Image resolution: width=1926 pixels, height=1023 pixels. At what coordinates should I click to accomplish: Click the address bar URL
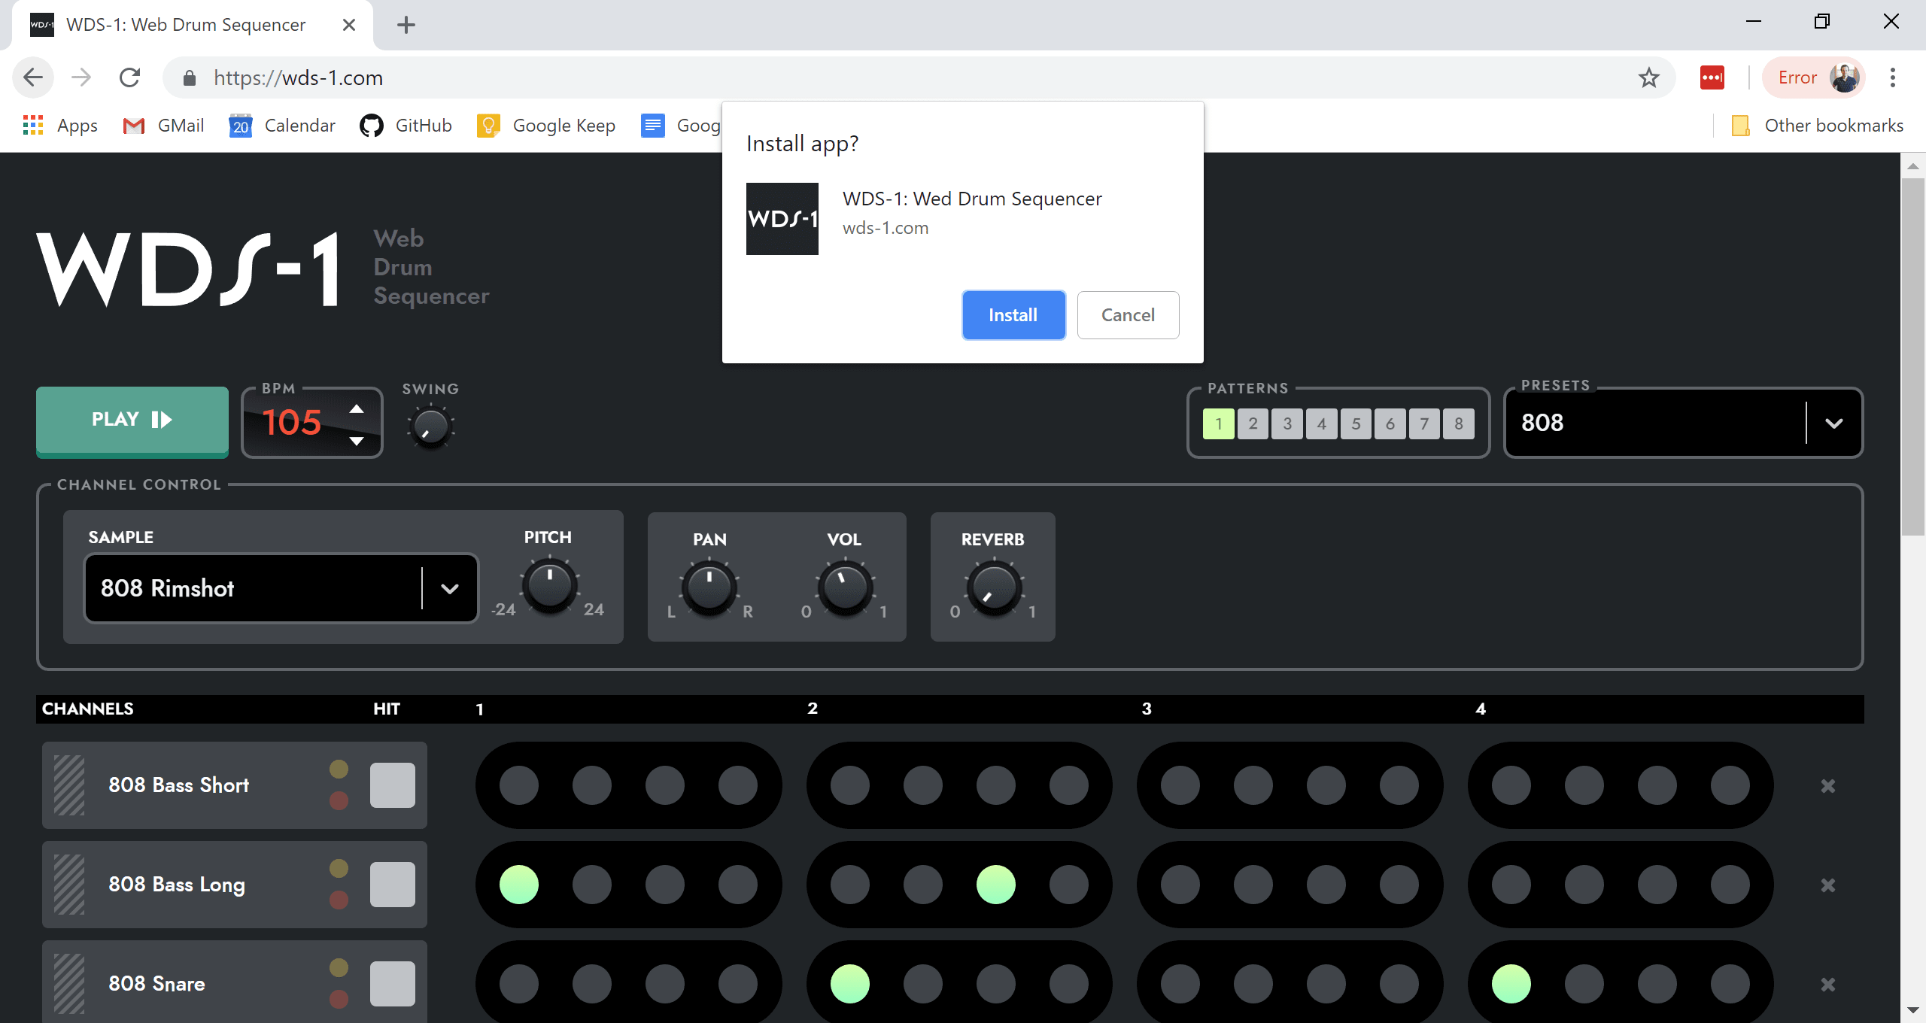point(298,77)
